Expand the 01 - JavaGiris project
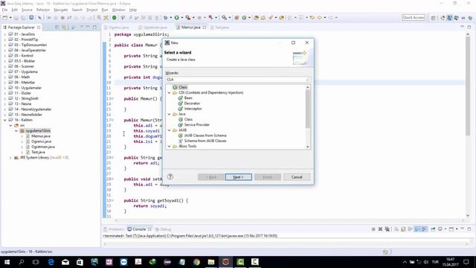 [x=5, y=34]
